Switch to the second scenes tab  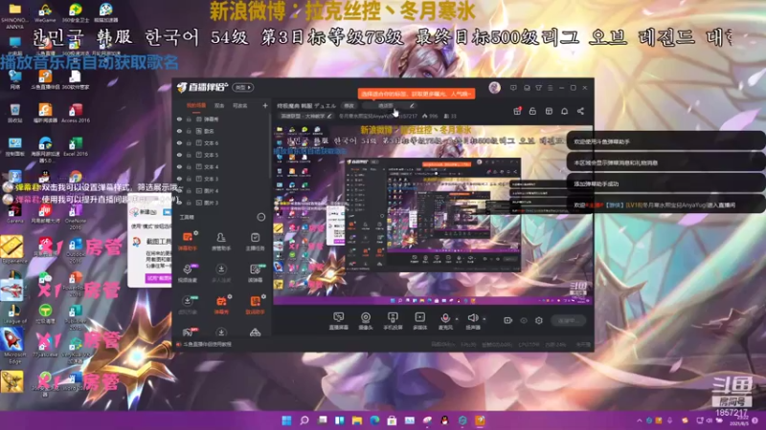click(219, 106)
